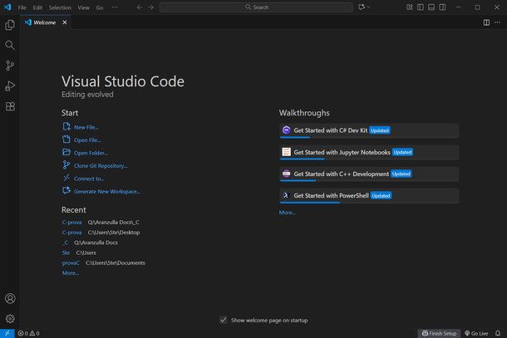Click Connect to... link

(89, 179)
